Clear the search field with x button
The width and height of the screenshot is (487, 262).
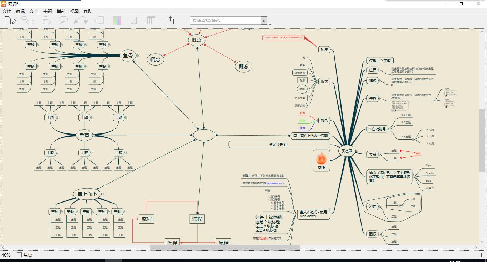pos(264,21)
